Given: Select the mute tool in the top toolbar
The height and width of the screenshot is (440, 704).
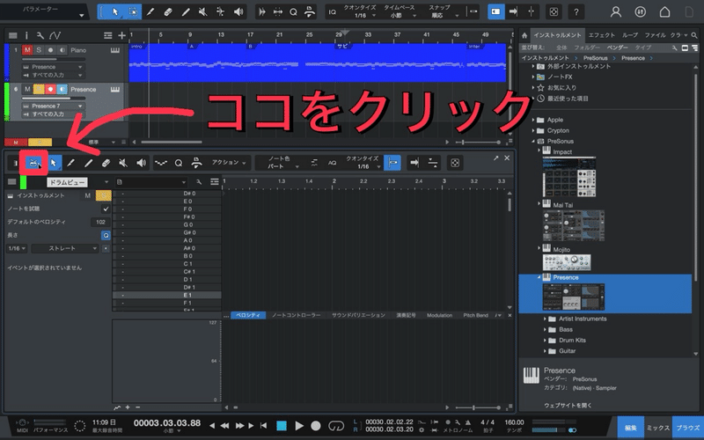Looking at the screenshot, I should (x=203, y=12).
